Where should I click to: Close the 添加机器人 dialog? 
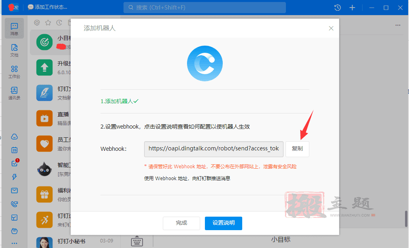click(x=331, y=28)
